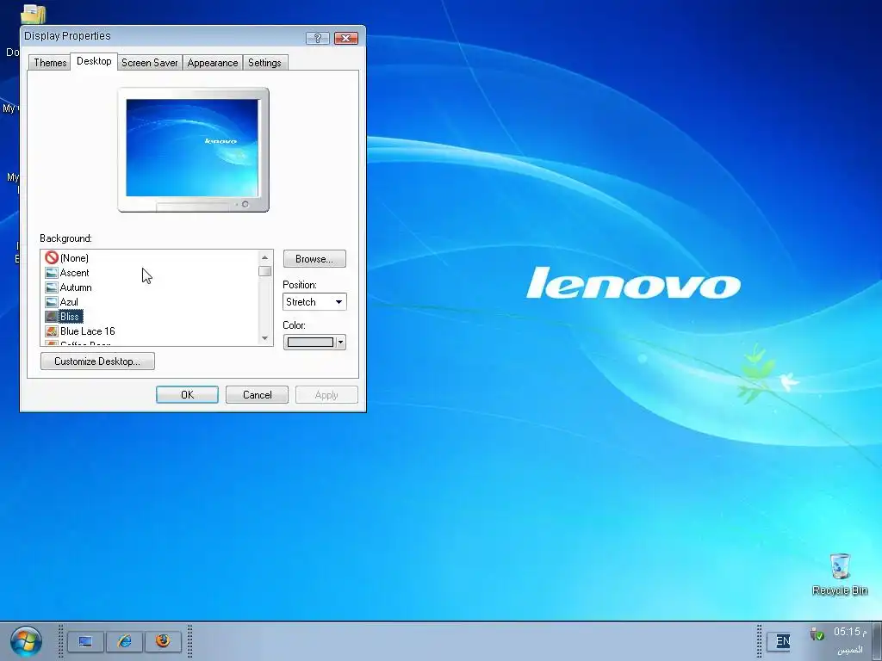Click the safely remove hardware tray icon
Screen dimensions: 882x661
coord(817,634)
